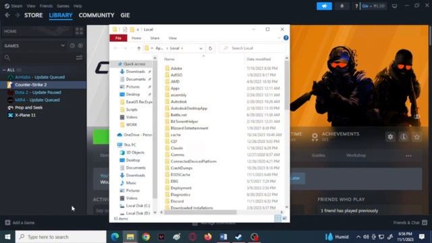Sort files by Date modified column
Screen dimensions: 432x243
click(259, 59)
